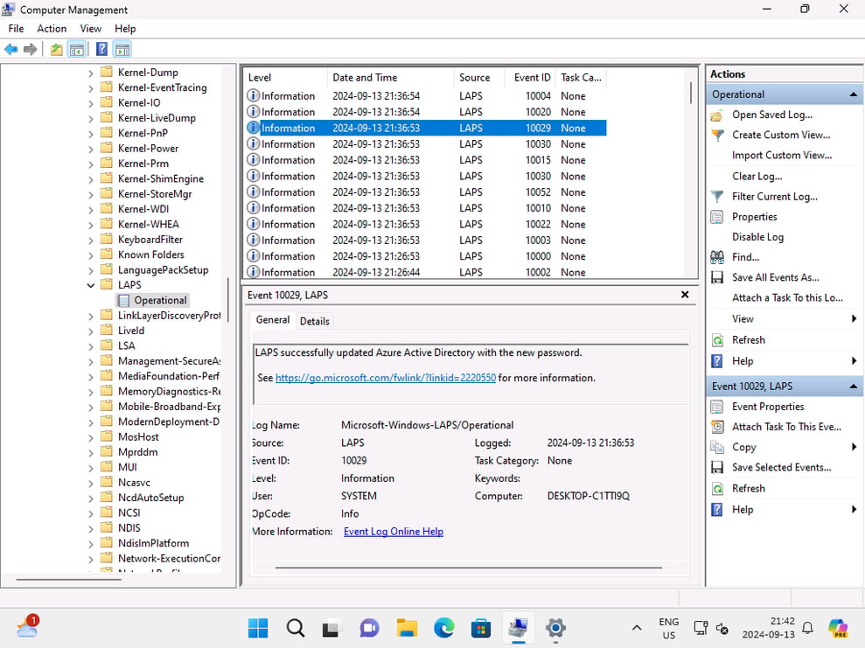Open the notifications bell in the taskbar
The width and height of the screenshot is (865, 648).
807,628
